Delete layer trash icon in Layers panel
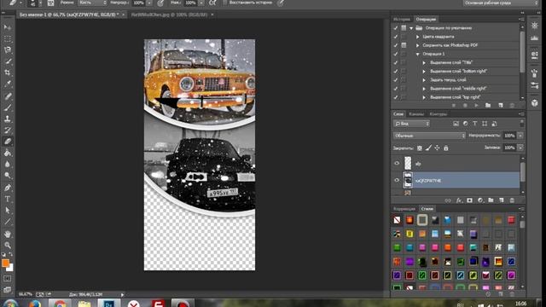 coord(512,200)
